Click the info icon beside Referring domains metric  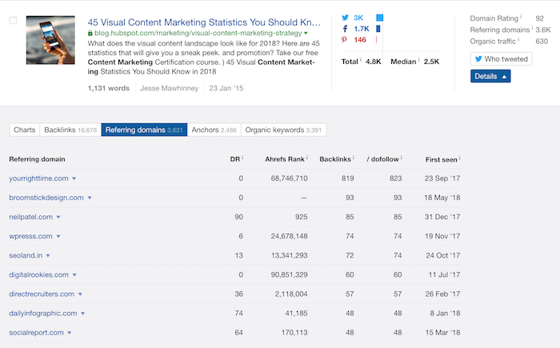pyautogui.click(x=532, y=27)
